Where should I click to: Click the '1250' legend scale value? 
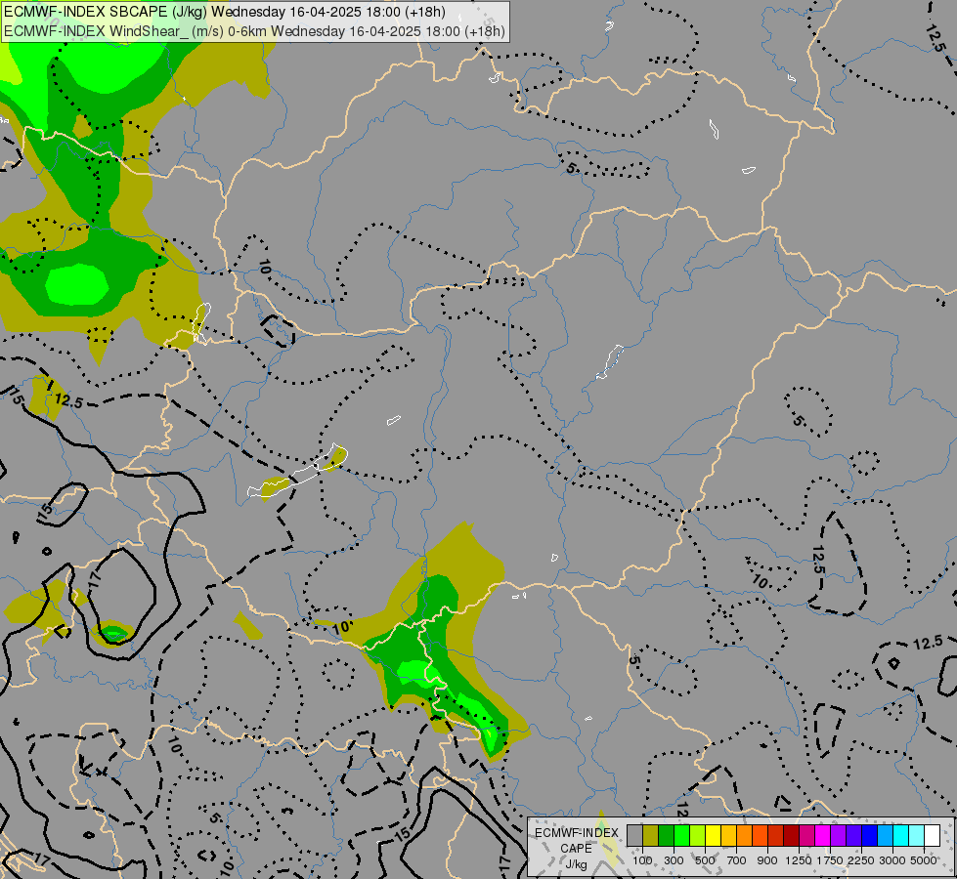(x=799, y=860)
